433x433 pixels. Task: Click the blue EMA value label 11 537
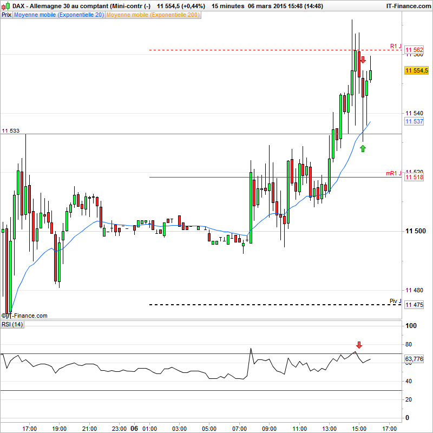pyautogui.click(x=414, y=121)
